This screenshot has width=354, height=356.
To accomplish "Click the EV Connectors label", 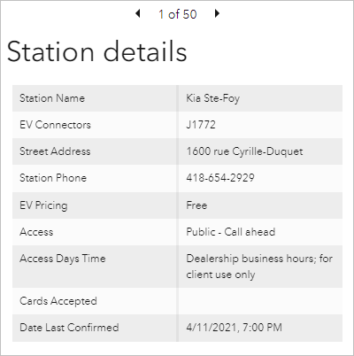I will [55, 125].
